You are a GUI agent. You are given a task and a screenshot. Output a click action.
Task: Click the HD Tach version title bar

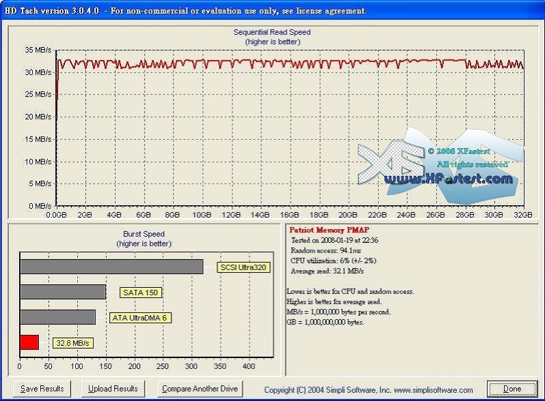click(x=184, y=11)
